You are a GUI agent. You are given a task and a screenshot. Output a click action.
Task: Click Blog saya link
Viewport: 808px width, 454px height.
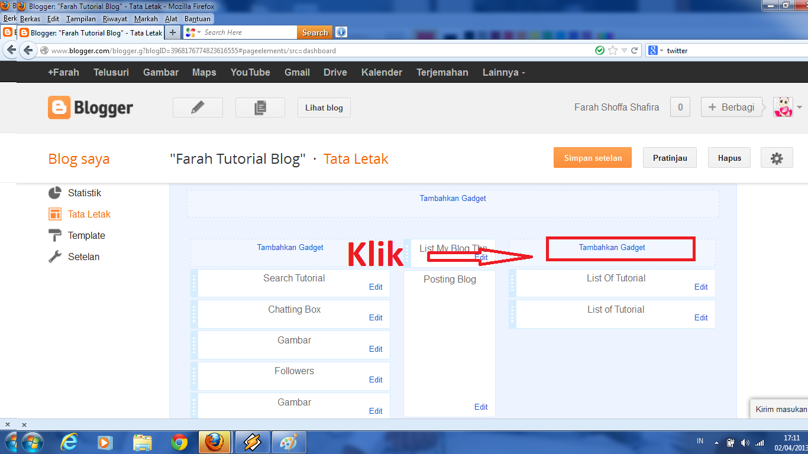[79, 159]
